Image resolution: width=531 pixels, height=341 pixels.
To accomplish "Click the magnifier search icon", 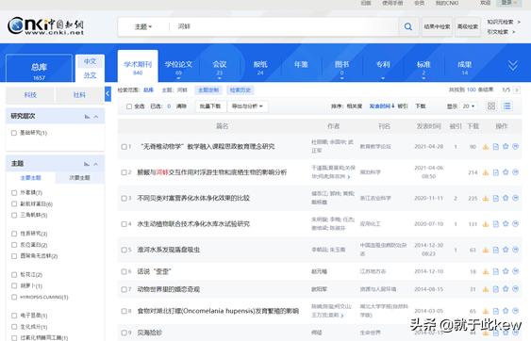I will (x=408, y=26).
